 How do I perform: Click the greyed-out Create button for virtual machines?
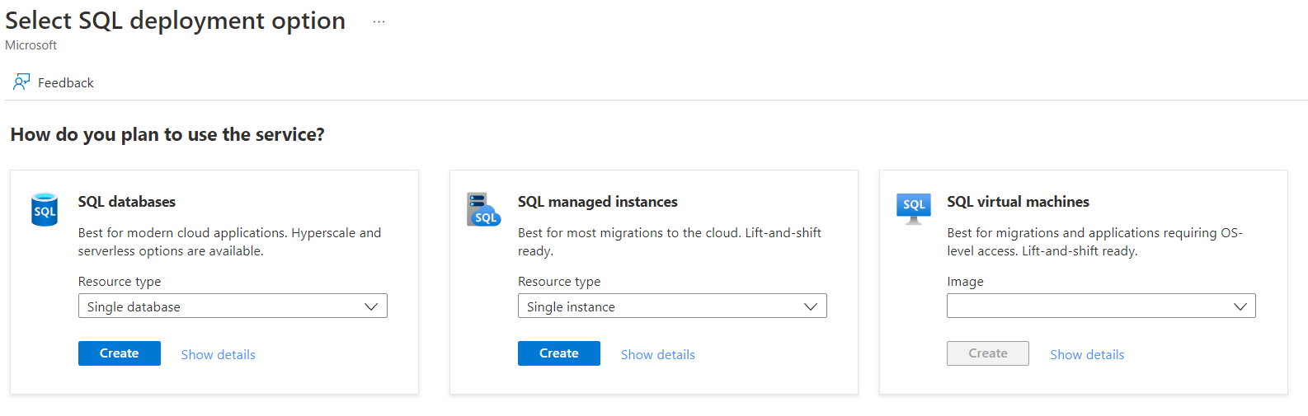(987, 353)
